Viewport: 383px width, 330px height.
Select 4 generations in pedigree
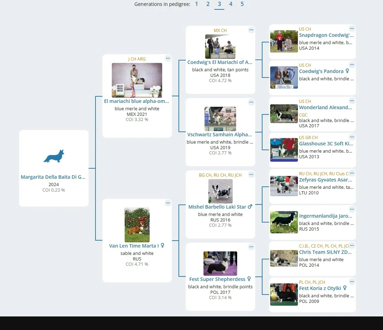click(231, 4)
